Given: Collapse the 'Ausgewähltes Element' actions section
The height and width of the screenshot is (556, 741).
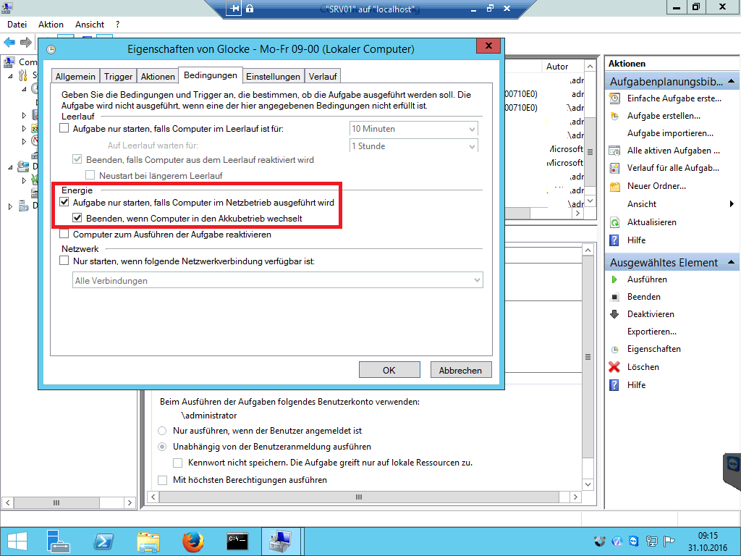Looking at the screenshot, I should 732,262.
